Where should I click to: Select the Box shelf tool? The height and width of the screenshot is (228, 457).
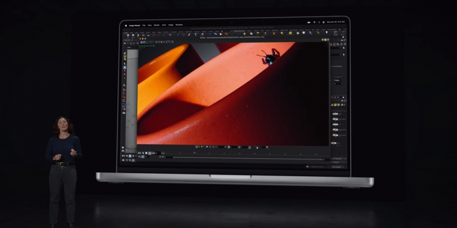pos(128,35)
